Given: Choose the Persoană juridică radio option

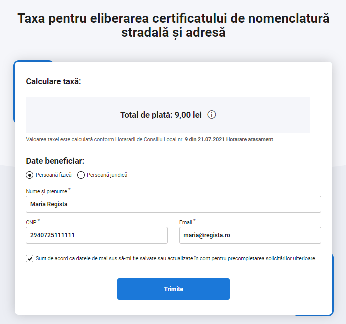Looking at the screenshot, I should pos(81,175).
